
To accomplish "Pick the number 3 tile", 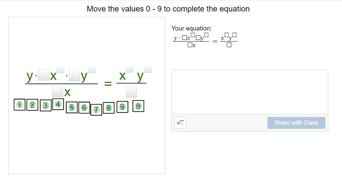I will [45, 105].
